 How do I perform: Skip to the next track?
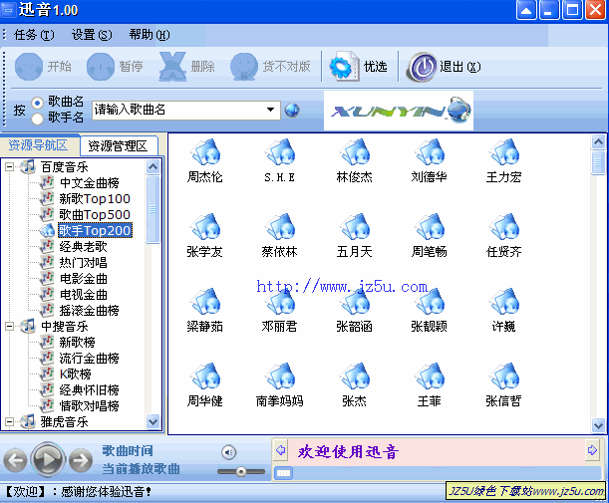(81, 461)
